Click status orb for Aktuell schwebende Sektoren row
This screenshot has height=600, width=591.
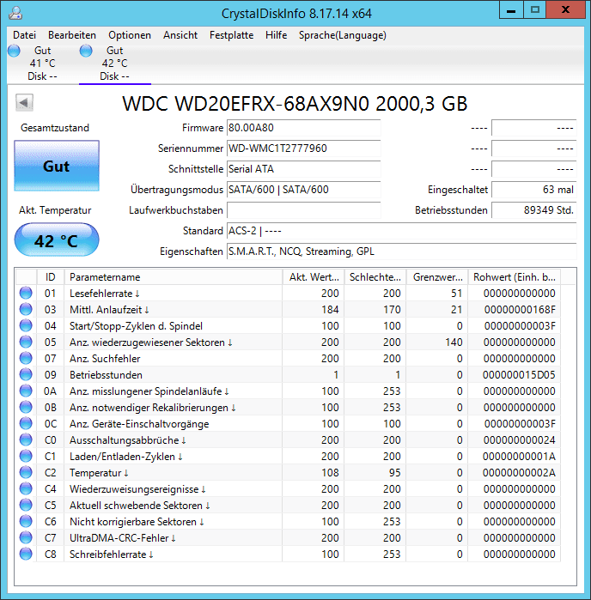[x=26, y=505]
